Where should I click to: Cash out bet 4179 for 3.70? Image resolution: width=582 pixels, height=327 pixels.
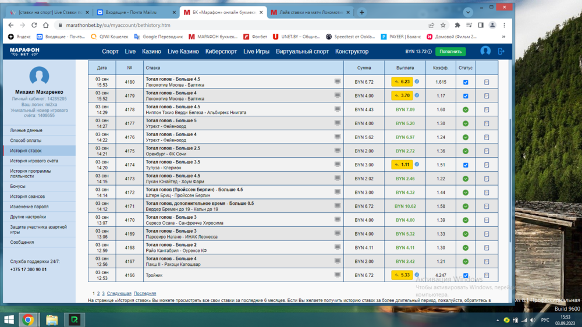click(402, 96)
